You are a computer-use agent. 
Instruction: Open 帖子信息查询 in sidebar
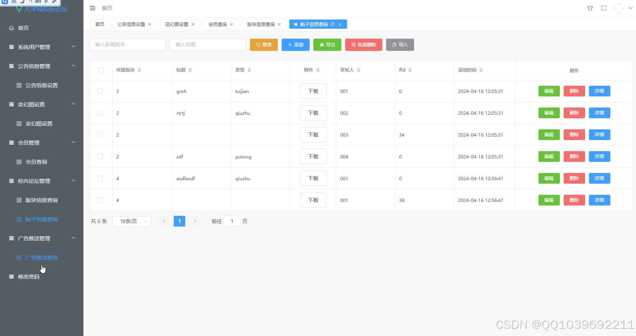point(42,219)
